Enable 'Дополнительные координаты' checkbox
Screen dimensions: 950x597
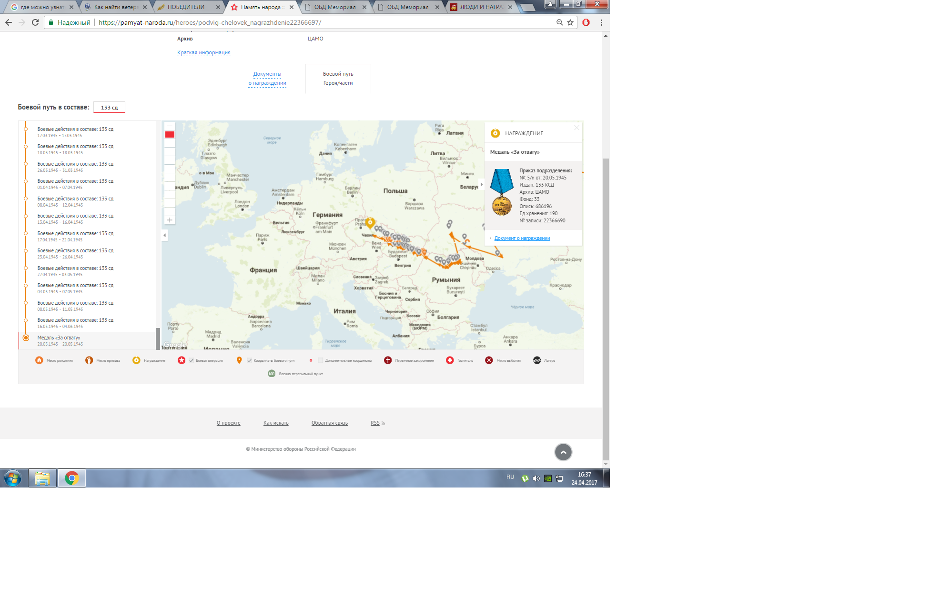[x=320, y=360]
